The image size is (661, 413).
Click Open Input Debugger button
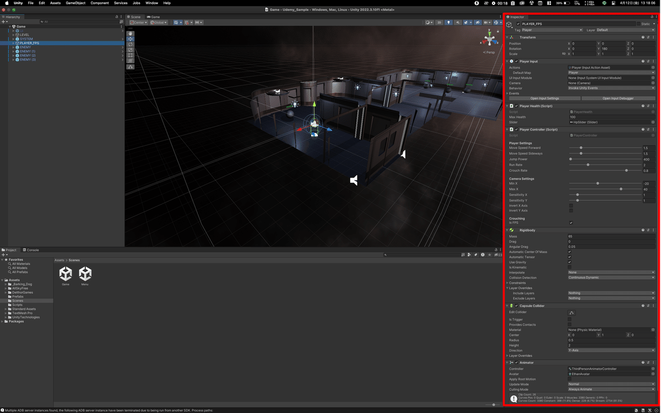(x=618, y=98)
